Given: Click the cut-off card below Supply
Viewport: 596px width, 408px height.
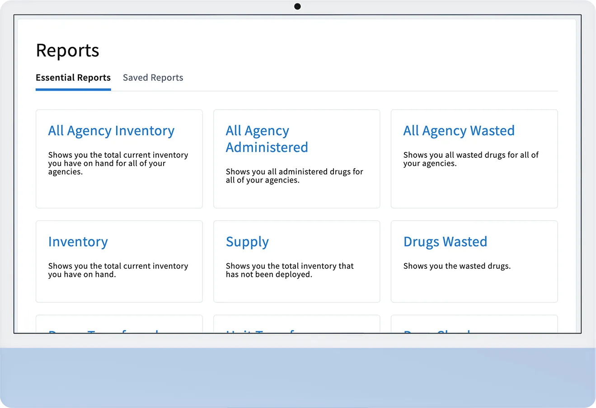Looking at the screenshot, I should pyautogui.click(x=296, y=325).
